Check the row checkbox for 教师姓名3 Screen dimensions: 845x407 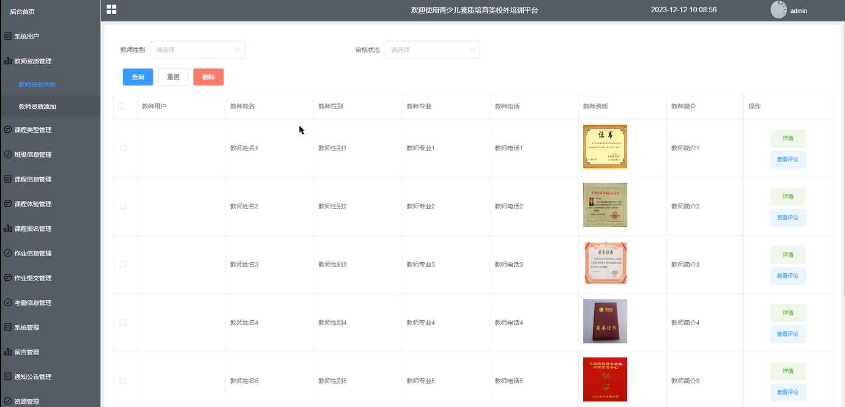(x=123, y=264)
